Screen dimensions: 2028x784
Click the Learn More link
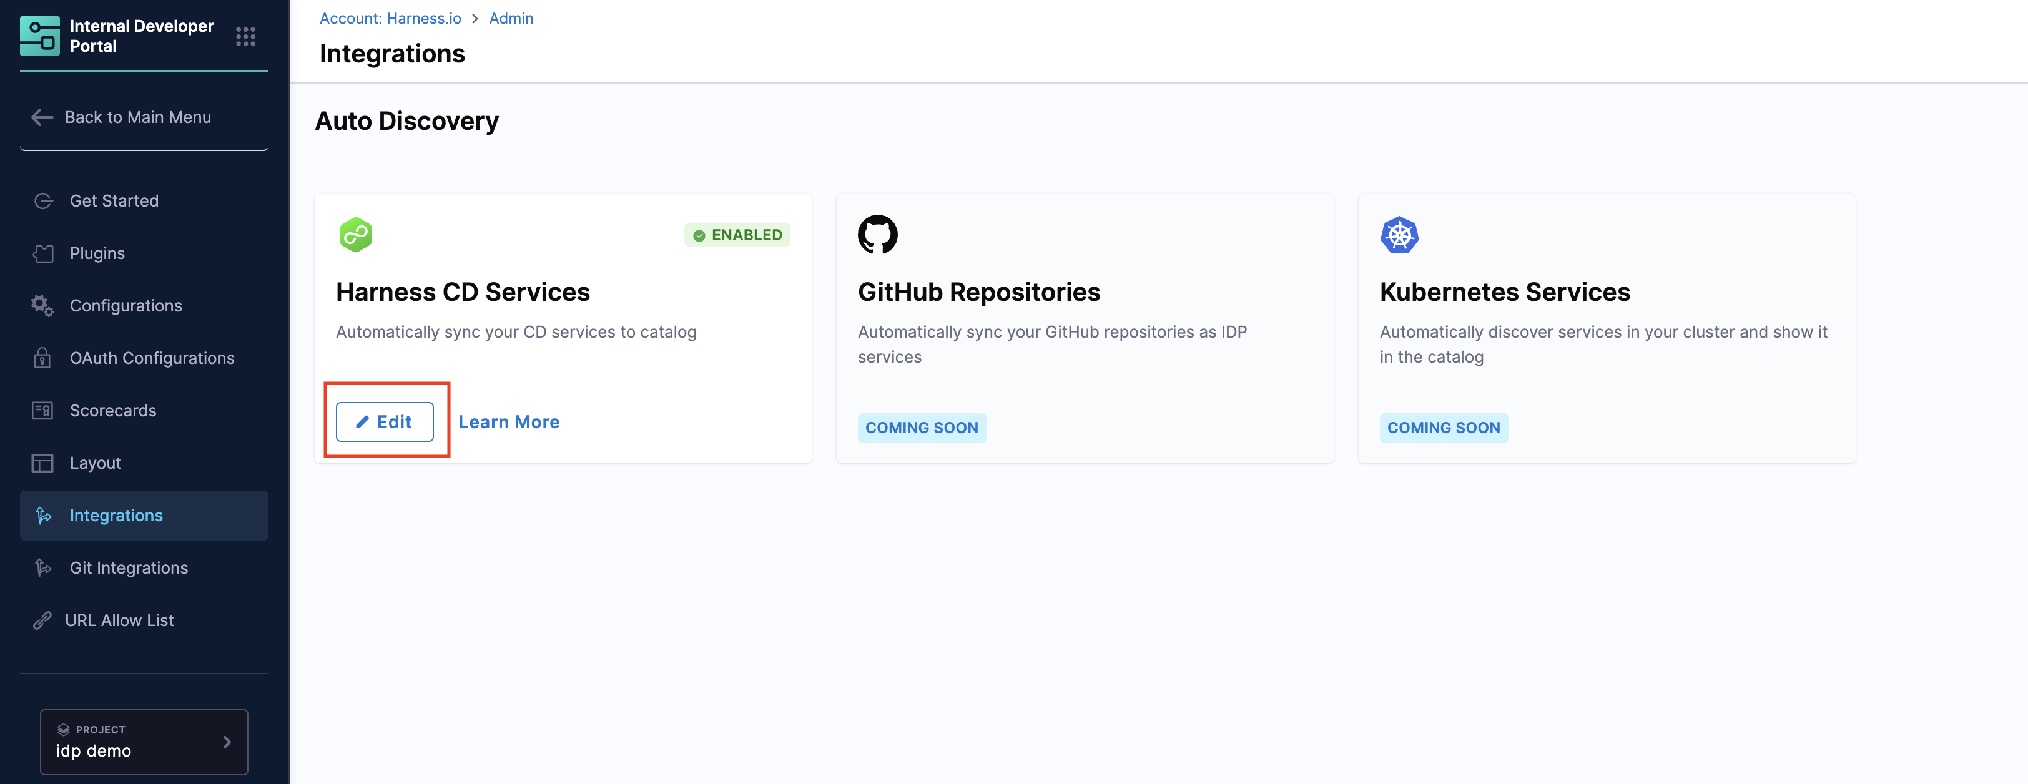tap(509, 422)
